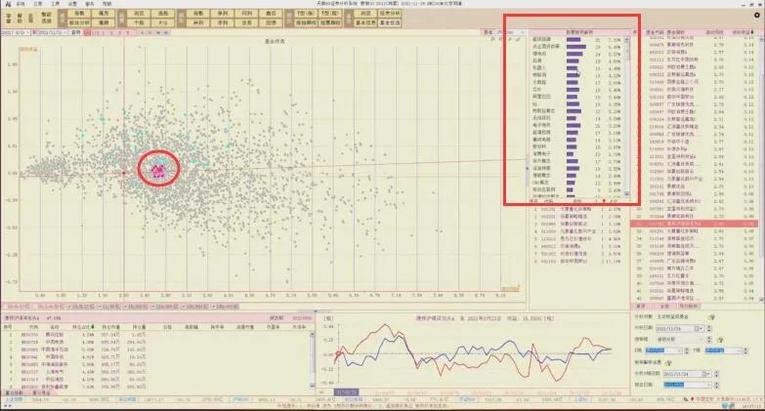Select the 无线耳机 concept row

pos(578,118)
